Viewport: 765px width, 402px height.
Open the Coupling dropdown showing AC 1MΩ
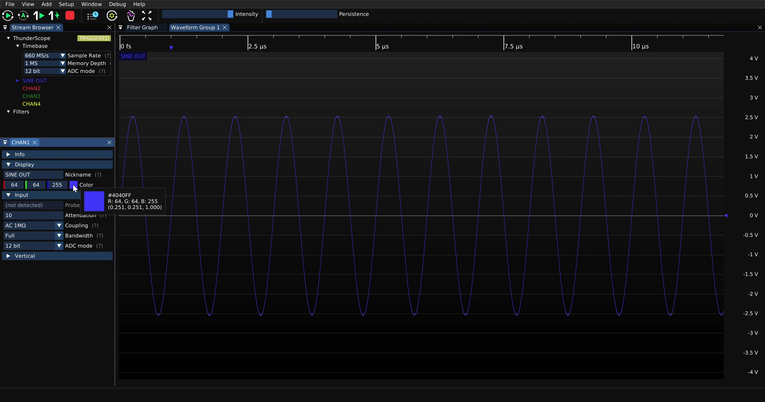33,225
